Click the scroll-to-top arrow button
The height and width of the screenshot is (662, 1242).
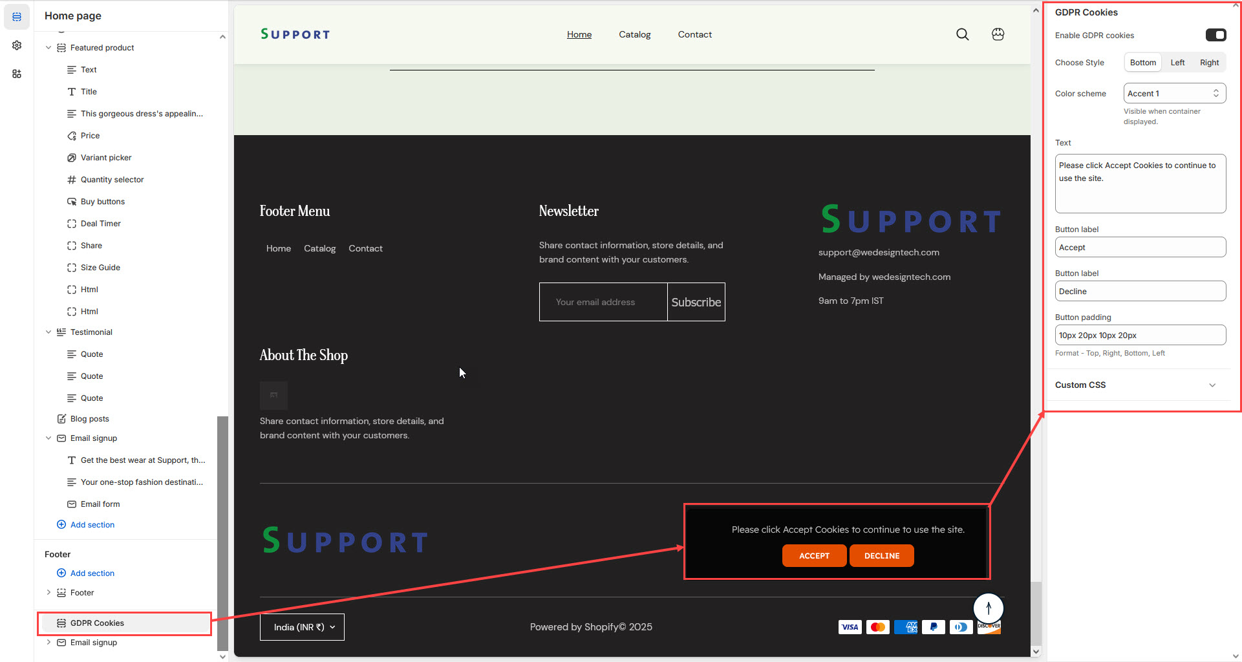988,608
